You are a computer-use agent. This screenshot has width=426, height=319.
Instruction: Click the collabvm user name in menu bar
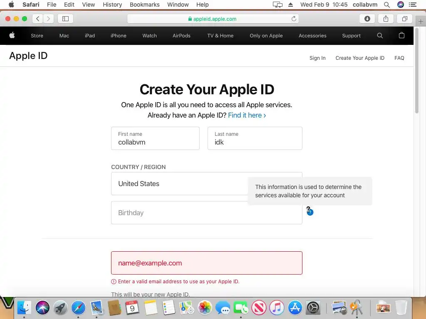point(365,5)
